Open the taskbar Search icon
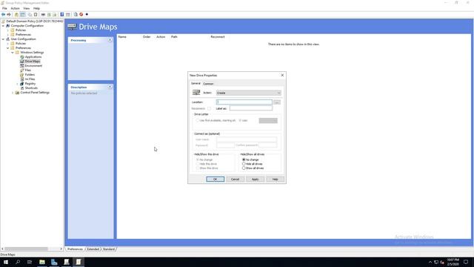This screenshot has height=267, width=474. click(18, 262)
